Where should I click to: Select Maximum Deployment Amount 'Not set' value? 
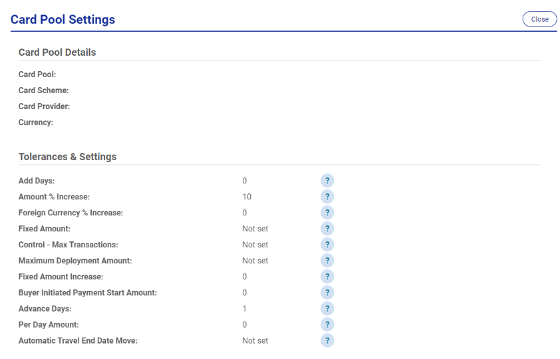coord(255,261)
